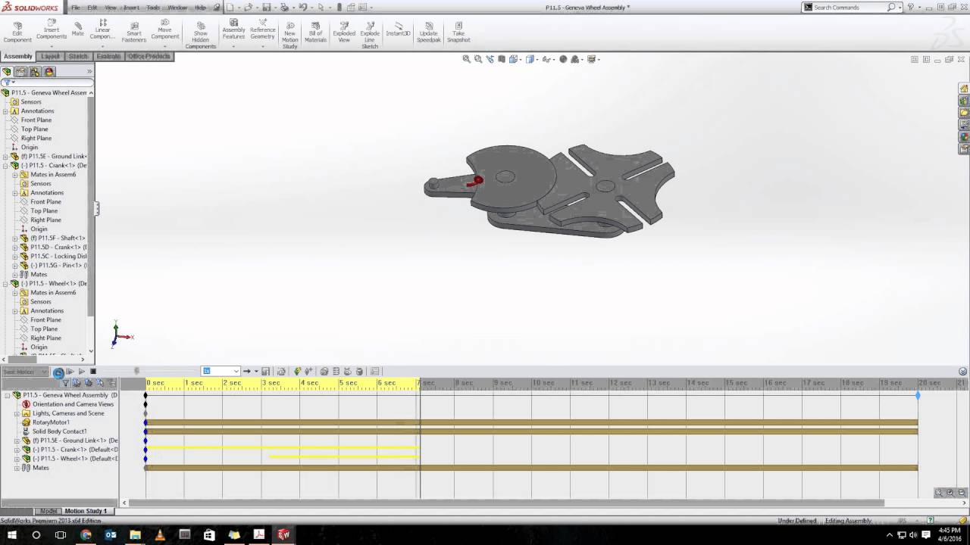Screen dimensions: 970x545
Task: Click the Calculate motion study button
Action: pos(58,372)
